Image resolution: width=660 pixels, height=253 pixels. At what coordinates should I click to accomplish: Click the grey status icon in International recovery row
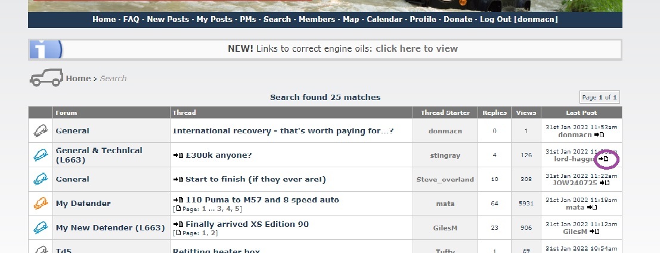41,131
